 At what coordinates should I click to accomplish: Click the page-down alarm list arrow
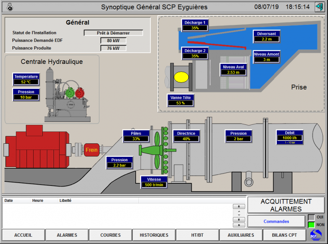(x=239, y=219)
